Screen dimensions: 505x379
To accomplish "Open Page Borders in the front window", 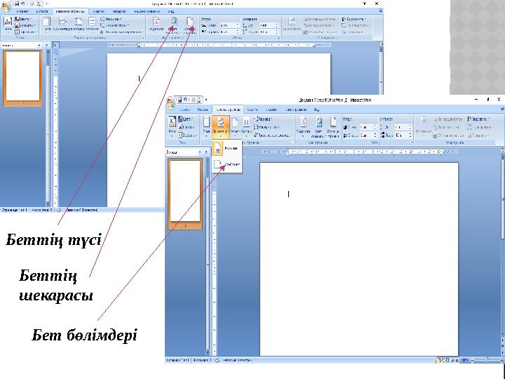I will pos(333,126).
